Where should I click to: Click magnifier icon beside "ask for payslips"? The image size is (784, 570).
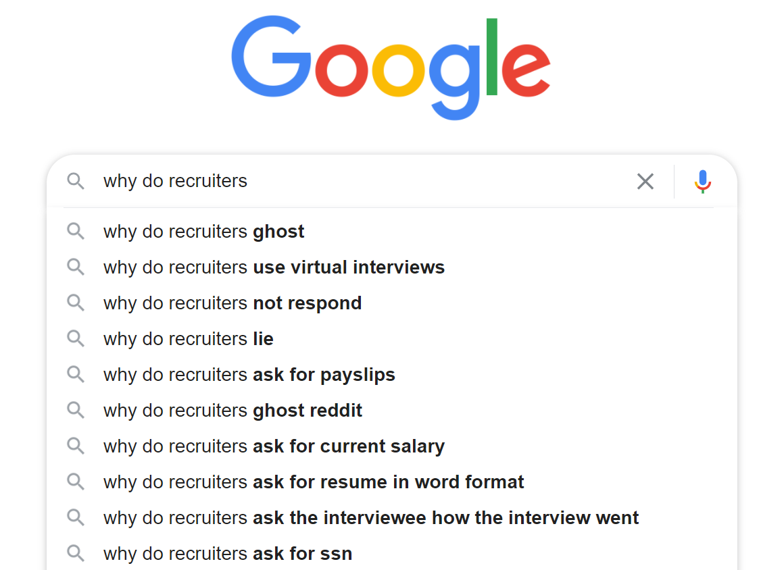click(x=76, y=375)
